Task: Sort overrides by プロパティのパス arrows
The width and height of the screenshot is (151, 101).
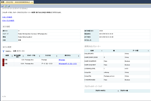Action: [118, 91]
